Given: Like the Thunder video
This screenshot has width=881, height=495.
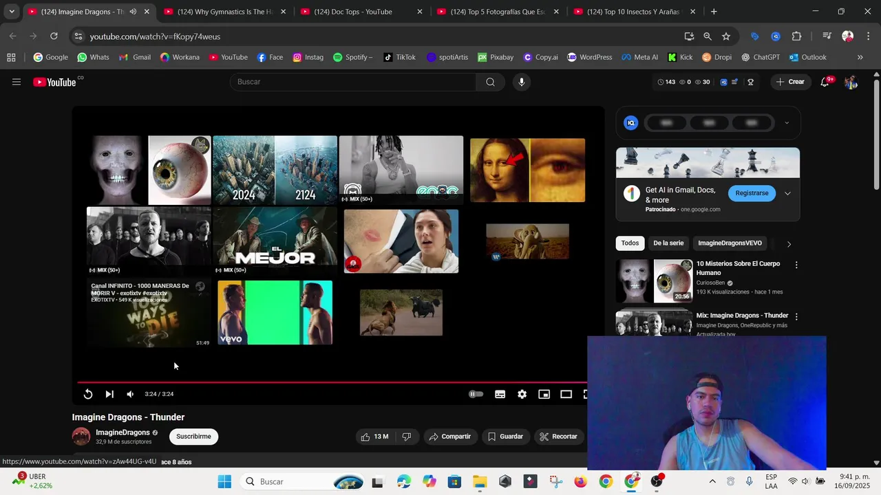Looking at the screenshot, I should (375, 437).
